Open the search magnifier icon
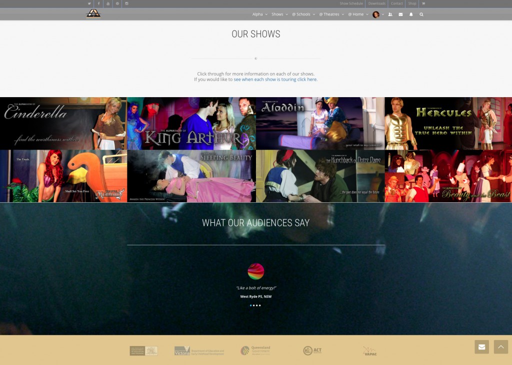The width and height of the screenshot is (512, 365). coord(421,15)
